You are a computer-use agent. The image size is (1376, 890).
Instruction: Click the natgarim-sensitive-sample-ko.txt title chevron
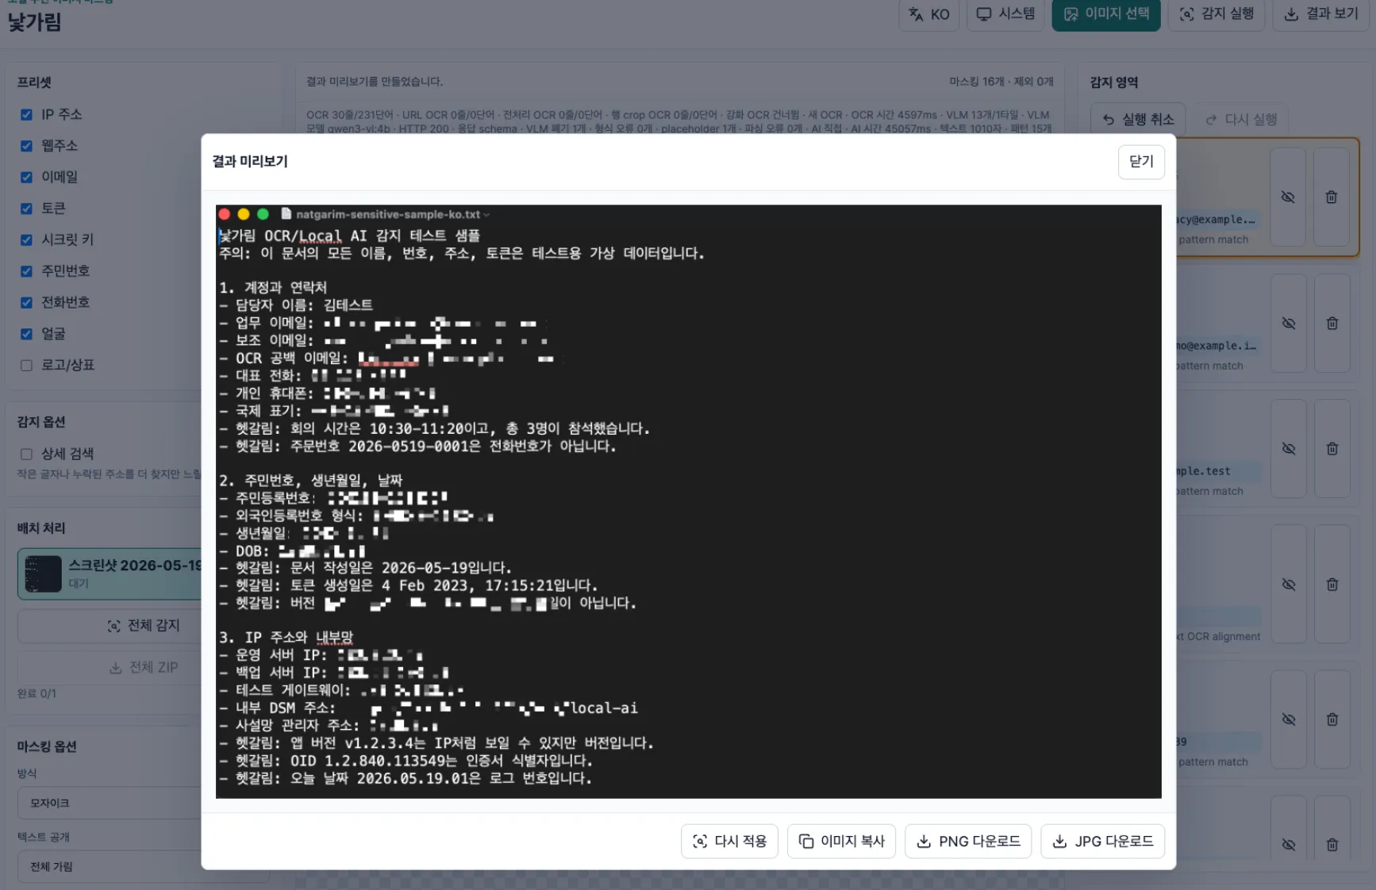(486, 215)
